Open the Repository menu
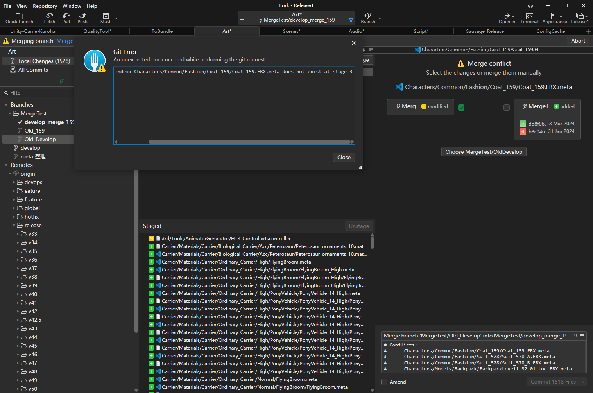Screen dimensions: 593x393 45,6
